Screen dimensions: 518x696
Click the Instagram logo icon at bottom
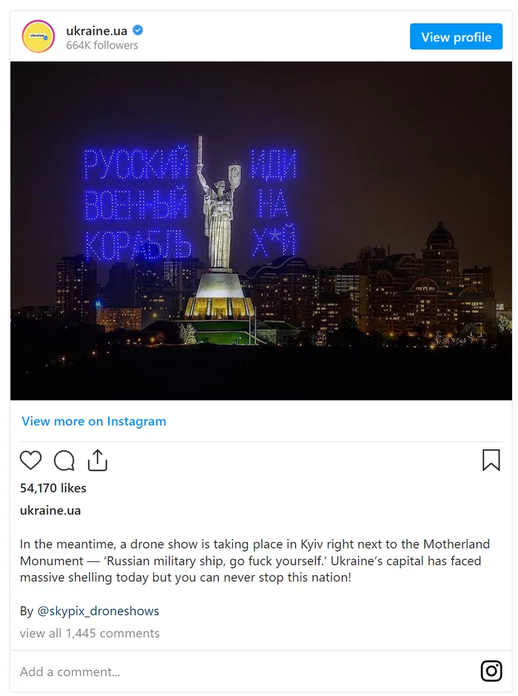[x=491, y=671]
